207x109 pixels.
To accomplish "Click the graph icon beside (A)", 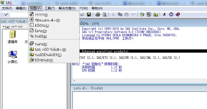I will [32, 36].
